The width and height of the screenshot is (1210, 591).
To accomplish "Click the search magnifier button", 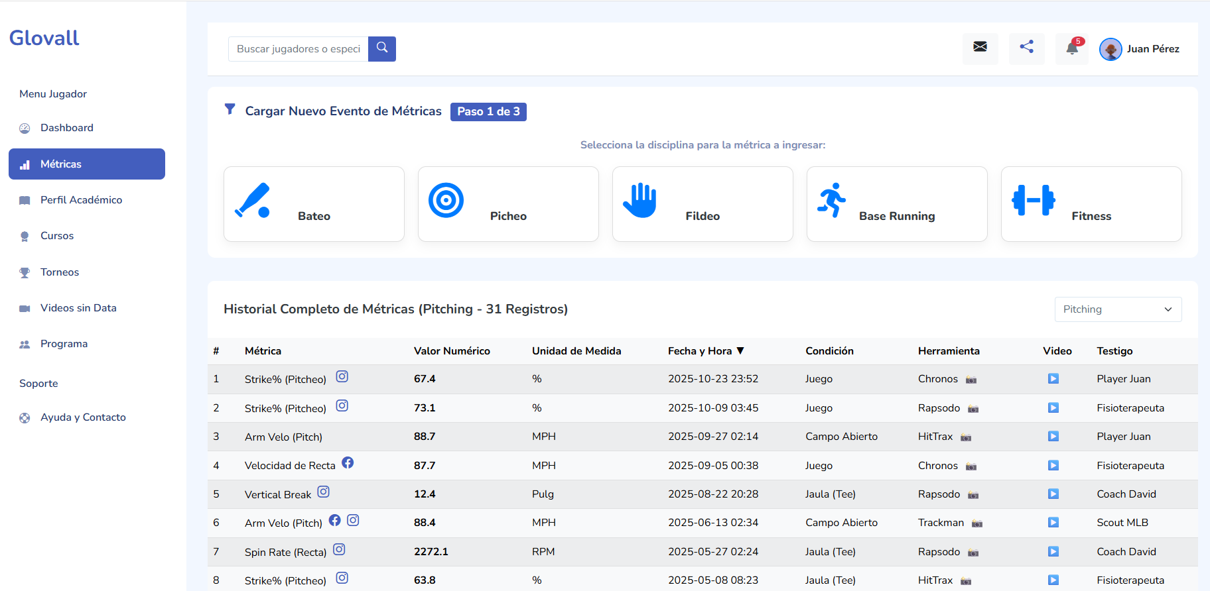I will [x=381, y=48].
